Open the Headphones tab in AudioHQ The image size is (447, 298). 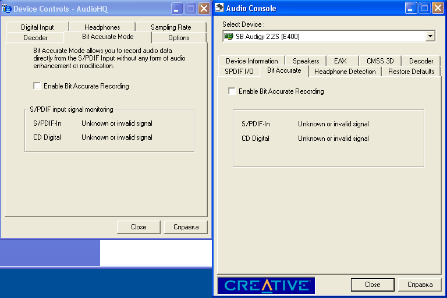(x=102, y=27)
